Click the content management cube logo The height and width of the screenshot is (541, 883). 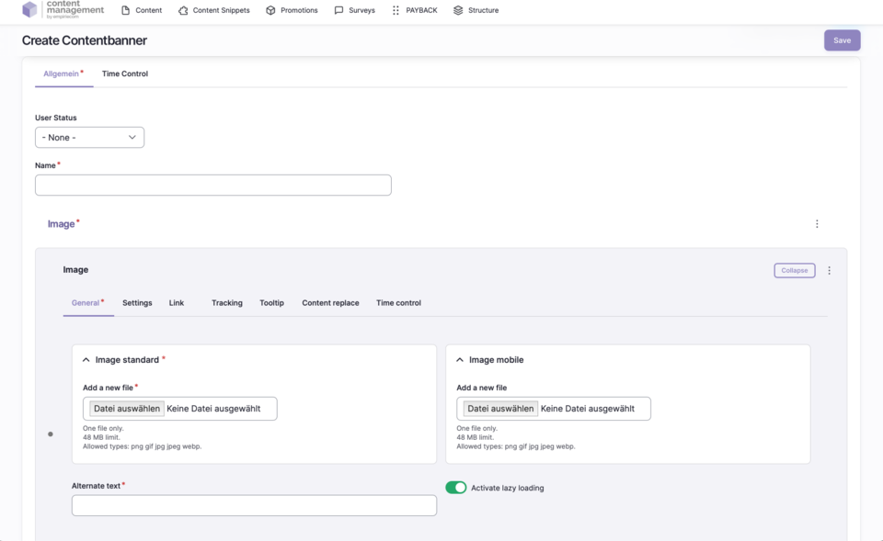pos(30,10)
